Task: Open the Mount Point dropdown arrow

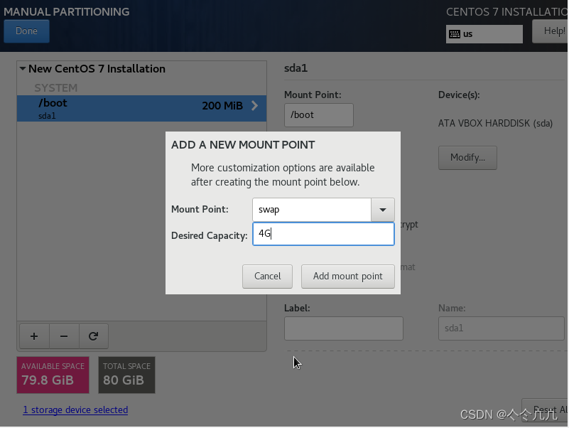Action: (382, 210)
